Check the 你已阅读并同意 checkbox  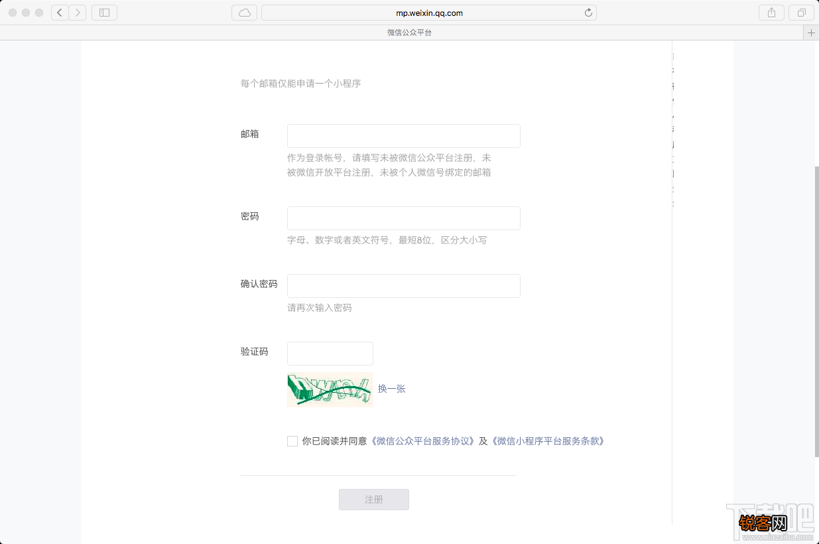pyautogui.click(x=292, y=441)
